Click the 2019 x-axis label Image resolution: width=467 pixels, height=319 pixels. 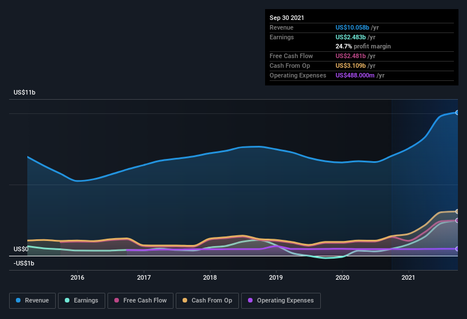(276, 277)
